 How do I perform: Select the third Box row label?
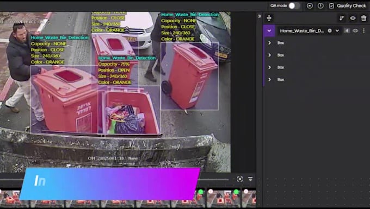(x=281, y=67)
